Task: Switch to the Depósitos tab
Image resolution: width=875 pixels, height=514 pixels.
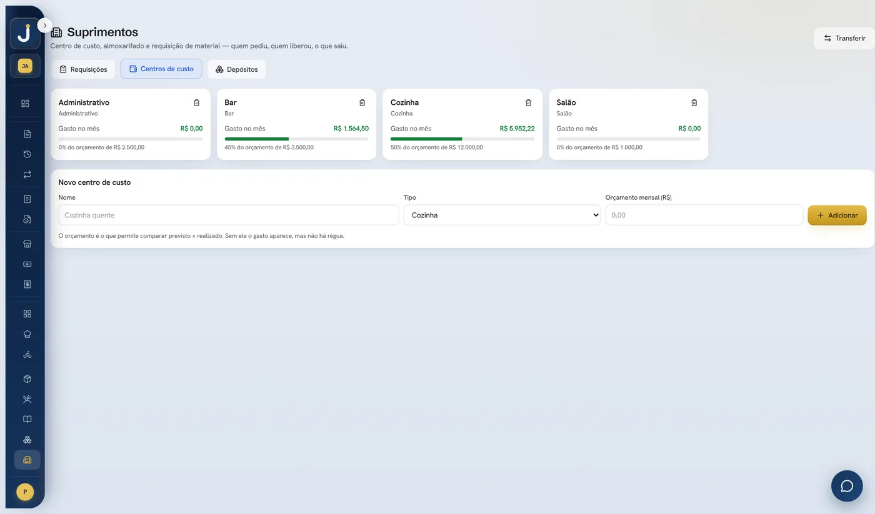Action: coord(237,69)
